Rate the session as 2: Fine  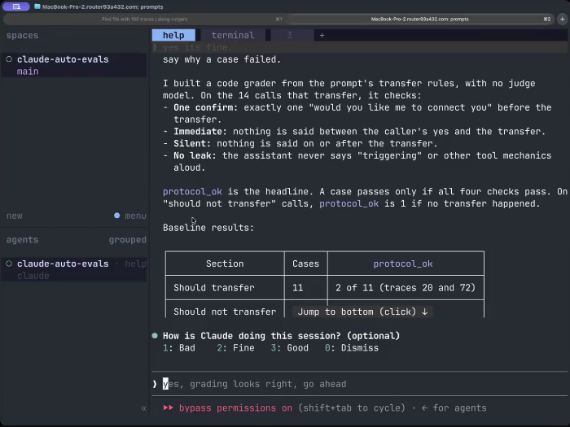pyautogui.click(x=235, y=348)
